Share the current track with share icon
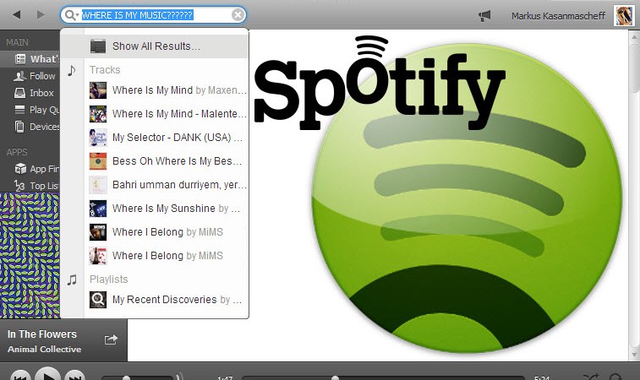Viewport: 640px width, 380px height. pyautogui.click(x=111, y=339)
